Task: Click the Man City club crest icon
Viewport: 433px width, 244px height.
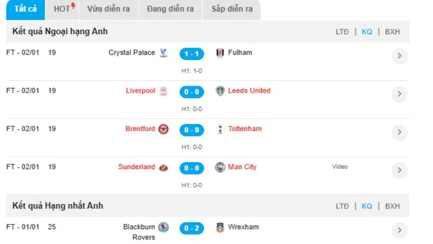Action: click(220, 168)
